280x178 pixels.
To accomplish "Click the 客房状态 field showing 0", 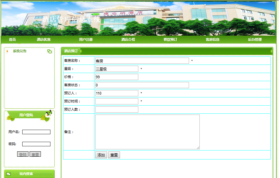I will pyautogui.click(x=142, y=85).
